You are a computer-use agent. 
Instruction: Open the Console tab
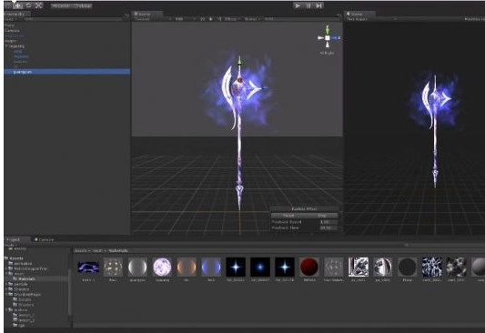(44, 239)
